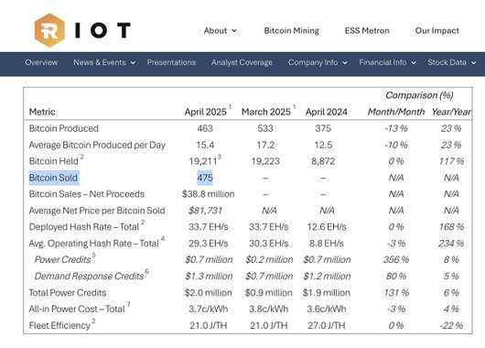Image resolution: width=485 pixels, height=348 pixels.
Task: Click the $38.8 million net proceeds cell
Action: click(x=208, y=194)
